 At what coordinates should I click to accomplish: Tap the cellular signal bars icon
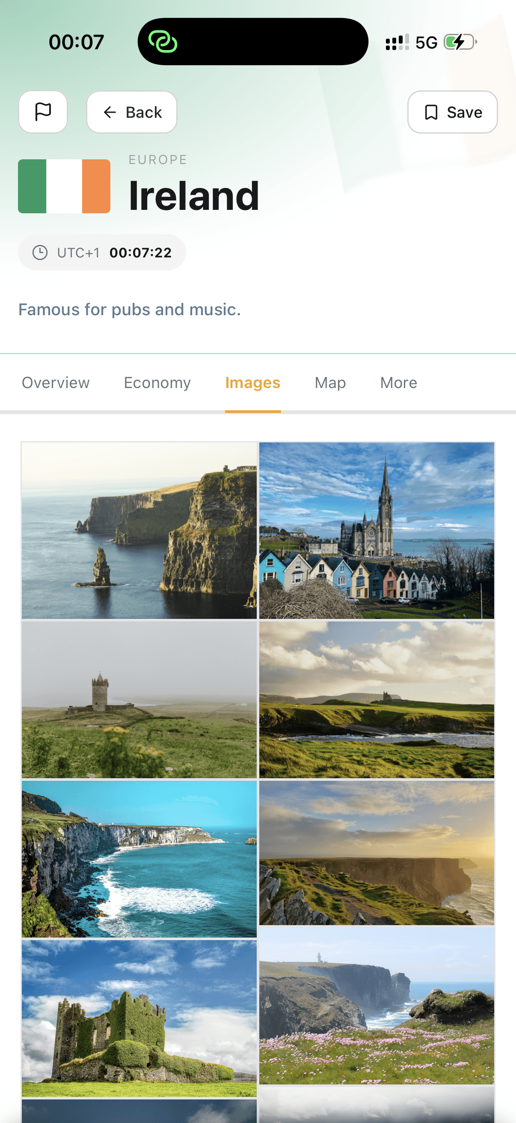(x=397, y=42)
